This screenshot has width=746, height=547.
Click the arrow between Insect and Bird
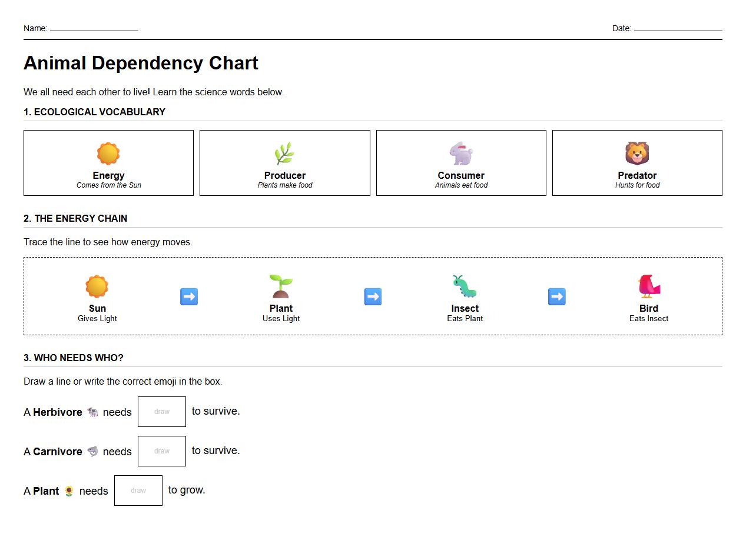(x=556, y=296)
